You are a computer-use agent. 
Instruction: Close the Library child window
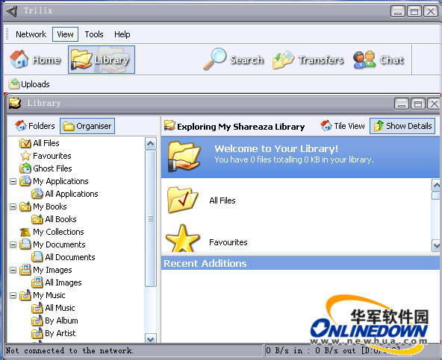[434, 104]
